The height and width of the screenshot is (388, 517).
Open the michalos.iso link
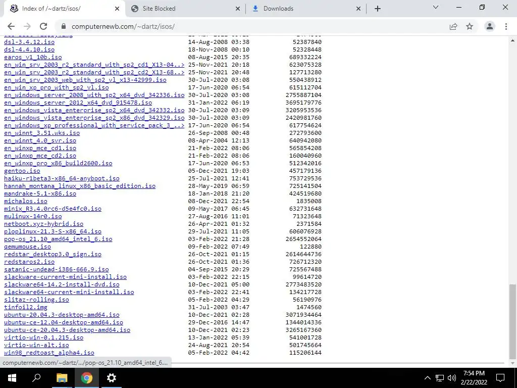26,201
